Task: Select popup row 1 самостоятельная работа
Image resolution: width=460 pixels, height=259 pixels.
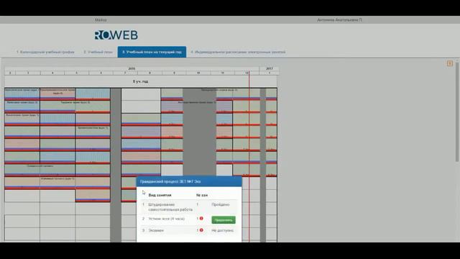Action: 189,207
